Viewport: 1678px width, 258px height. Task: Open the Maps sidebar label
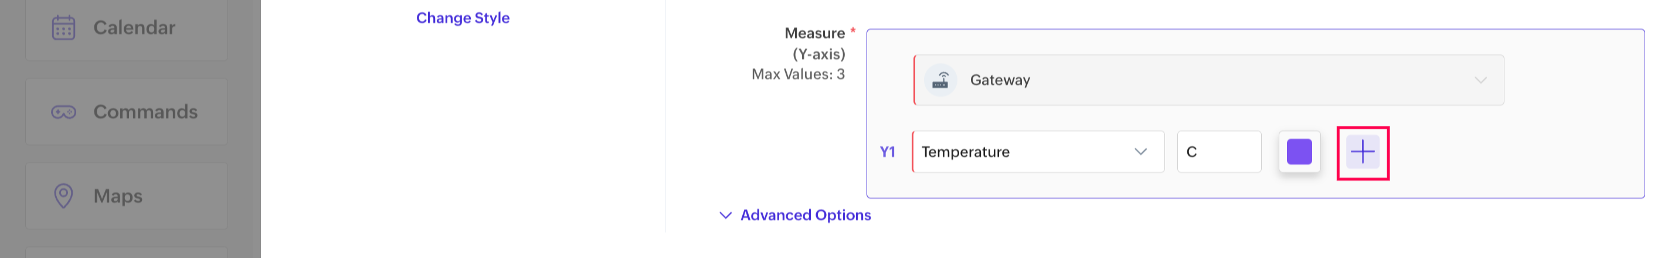pos(118,196)
